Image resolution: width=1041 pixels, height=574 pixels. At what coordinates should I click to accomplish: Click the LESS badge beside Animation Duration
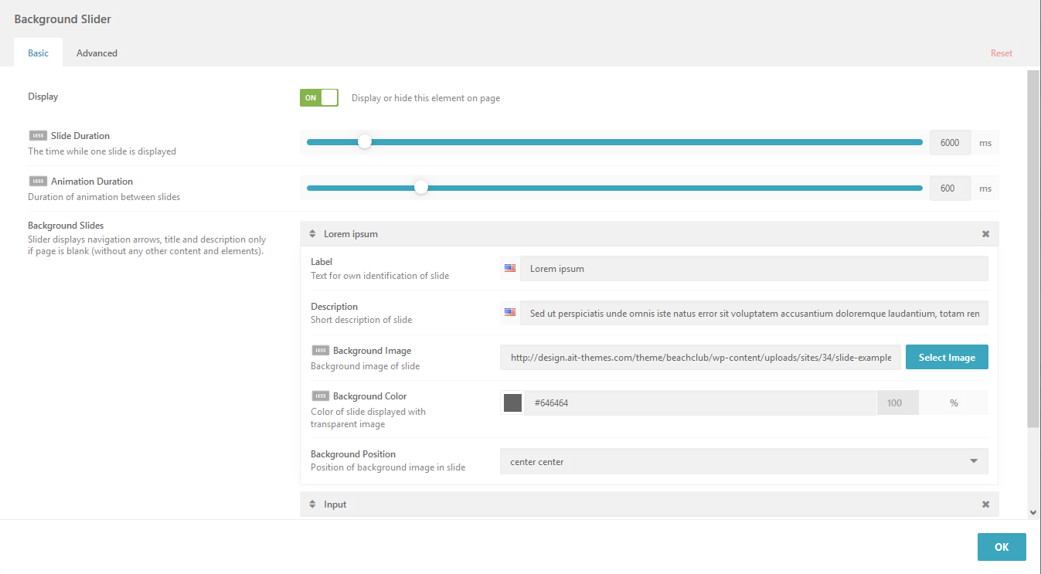click(x=38, y=182)
